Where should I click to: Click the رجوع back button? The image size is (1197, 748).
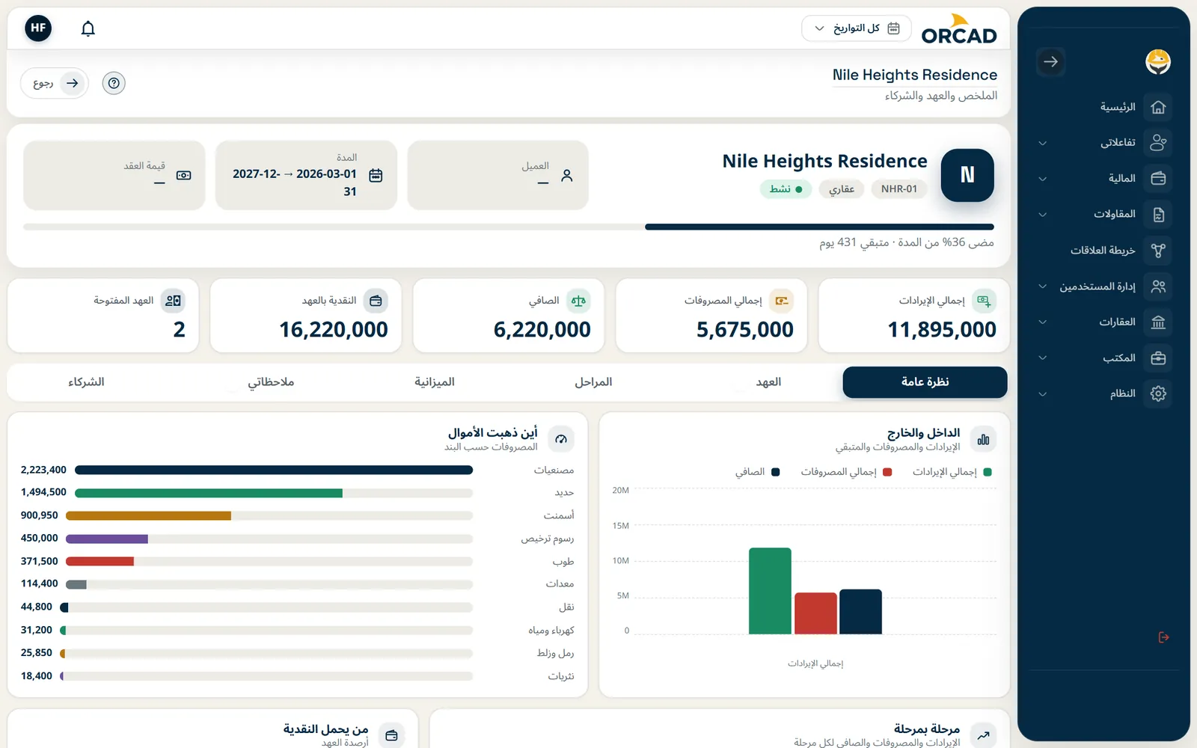pyautogui.click(x=55, y=83)
